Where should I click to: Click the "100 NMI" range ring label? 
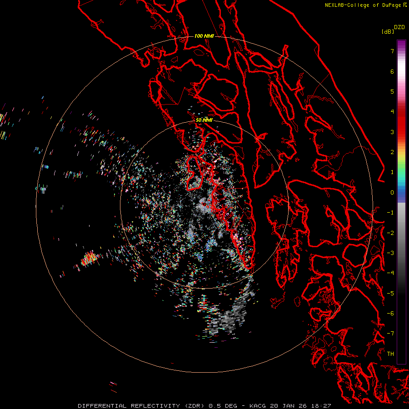pyautogui.click(x=204, y=36)
